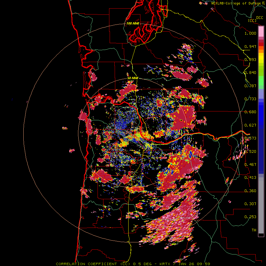Image resolution: width=266 pixels, height=266 pixels.
Task: Select the 0.840 legend value
Action: [x=250, y=73]
